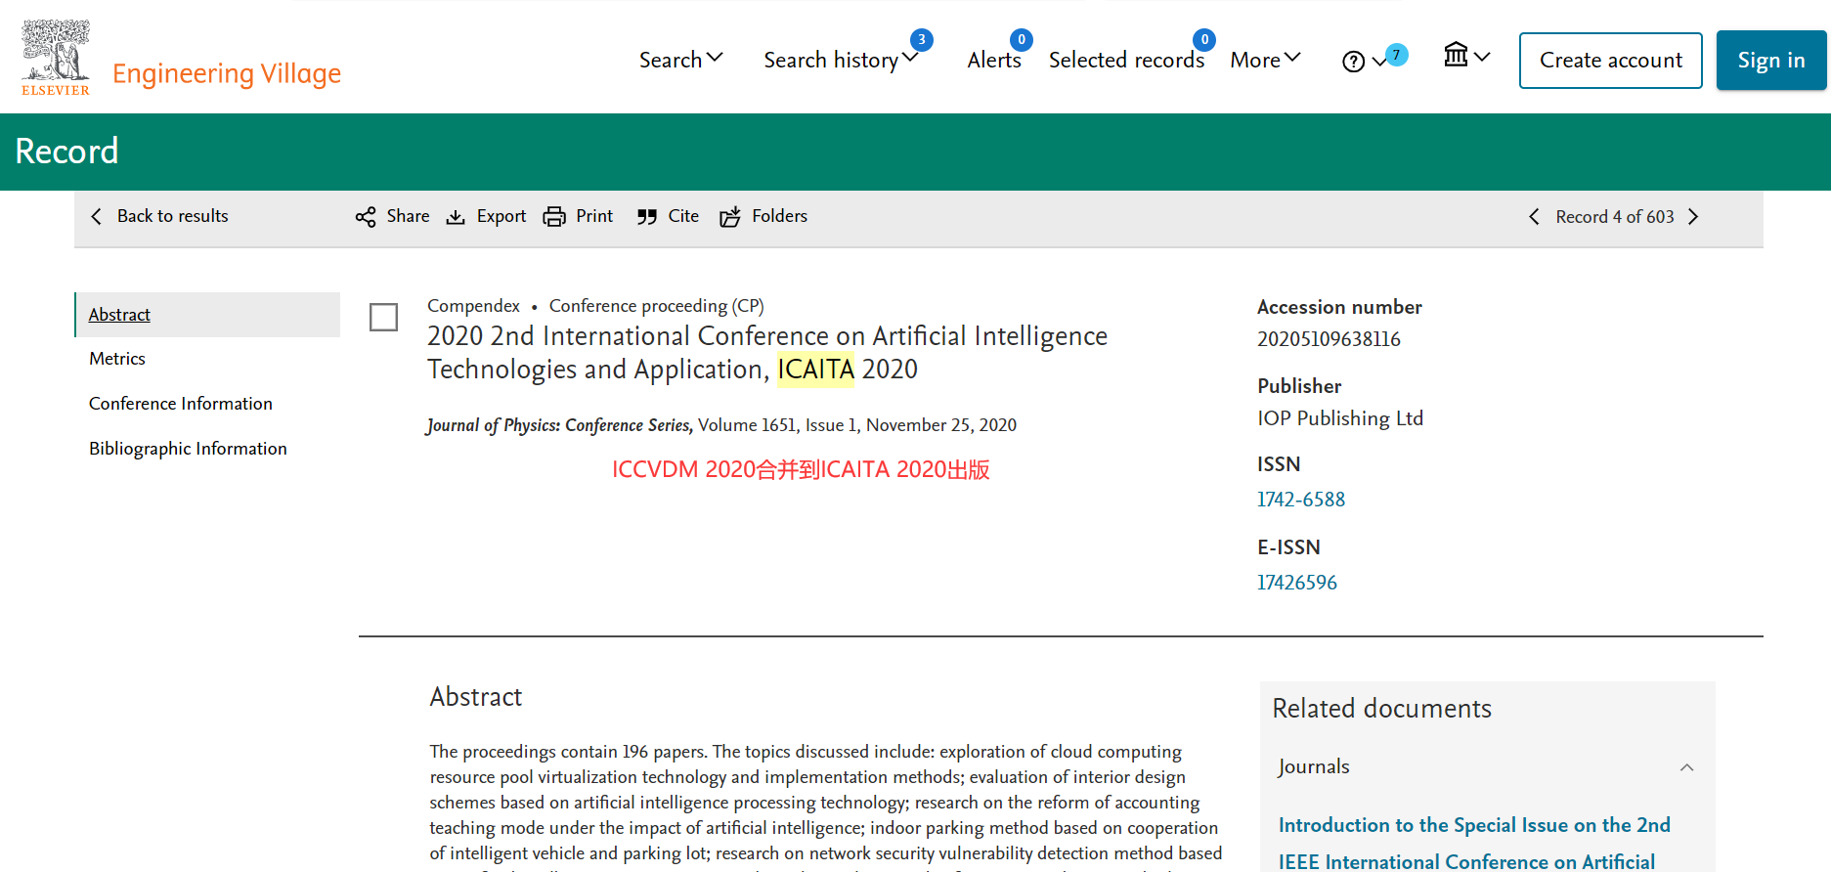This screenshot has height=872, width=1831.
Task: Click the Print printer icon
Action: tap(554, 217)
